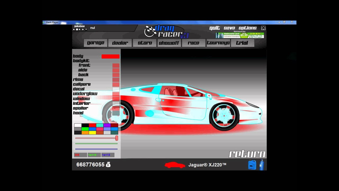Click the green color slider track

96,144
